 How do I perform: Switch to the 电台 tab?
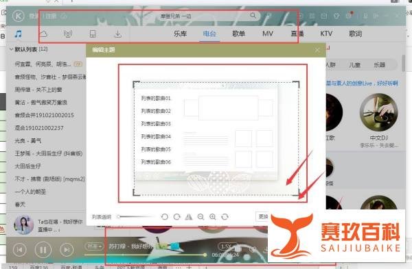point(209,34)
